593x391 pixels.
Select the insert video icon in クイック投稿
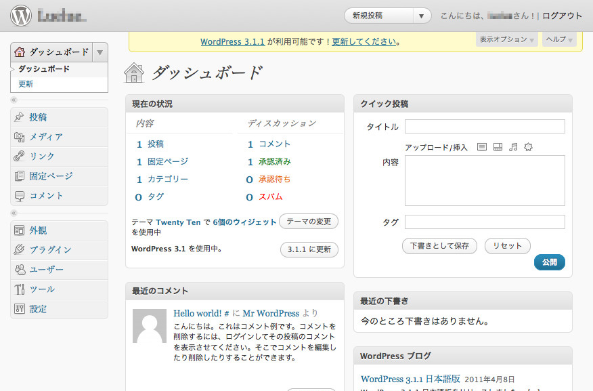[x=499, y=146]
